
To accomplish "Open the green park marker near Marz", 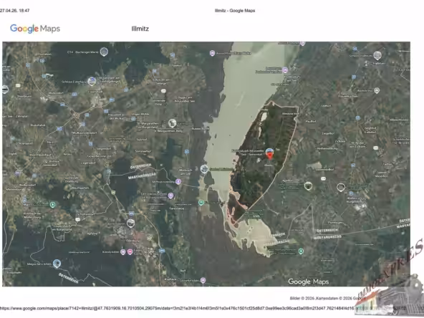I will 53,205.
